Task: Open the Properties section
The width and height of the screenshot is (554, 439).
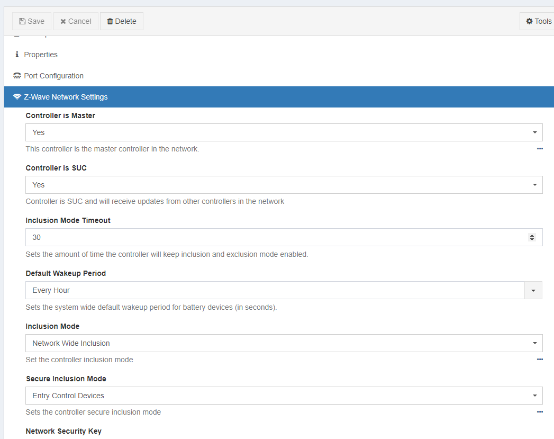Action: click(x=40, y=55)
